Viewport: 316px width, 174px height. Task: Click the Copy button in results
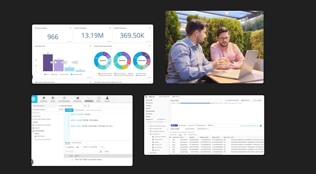[106, 151]
